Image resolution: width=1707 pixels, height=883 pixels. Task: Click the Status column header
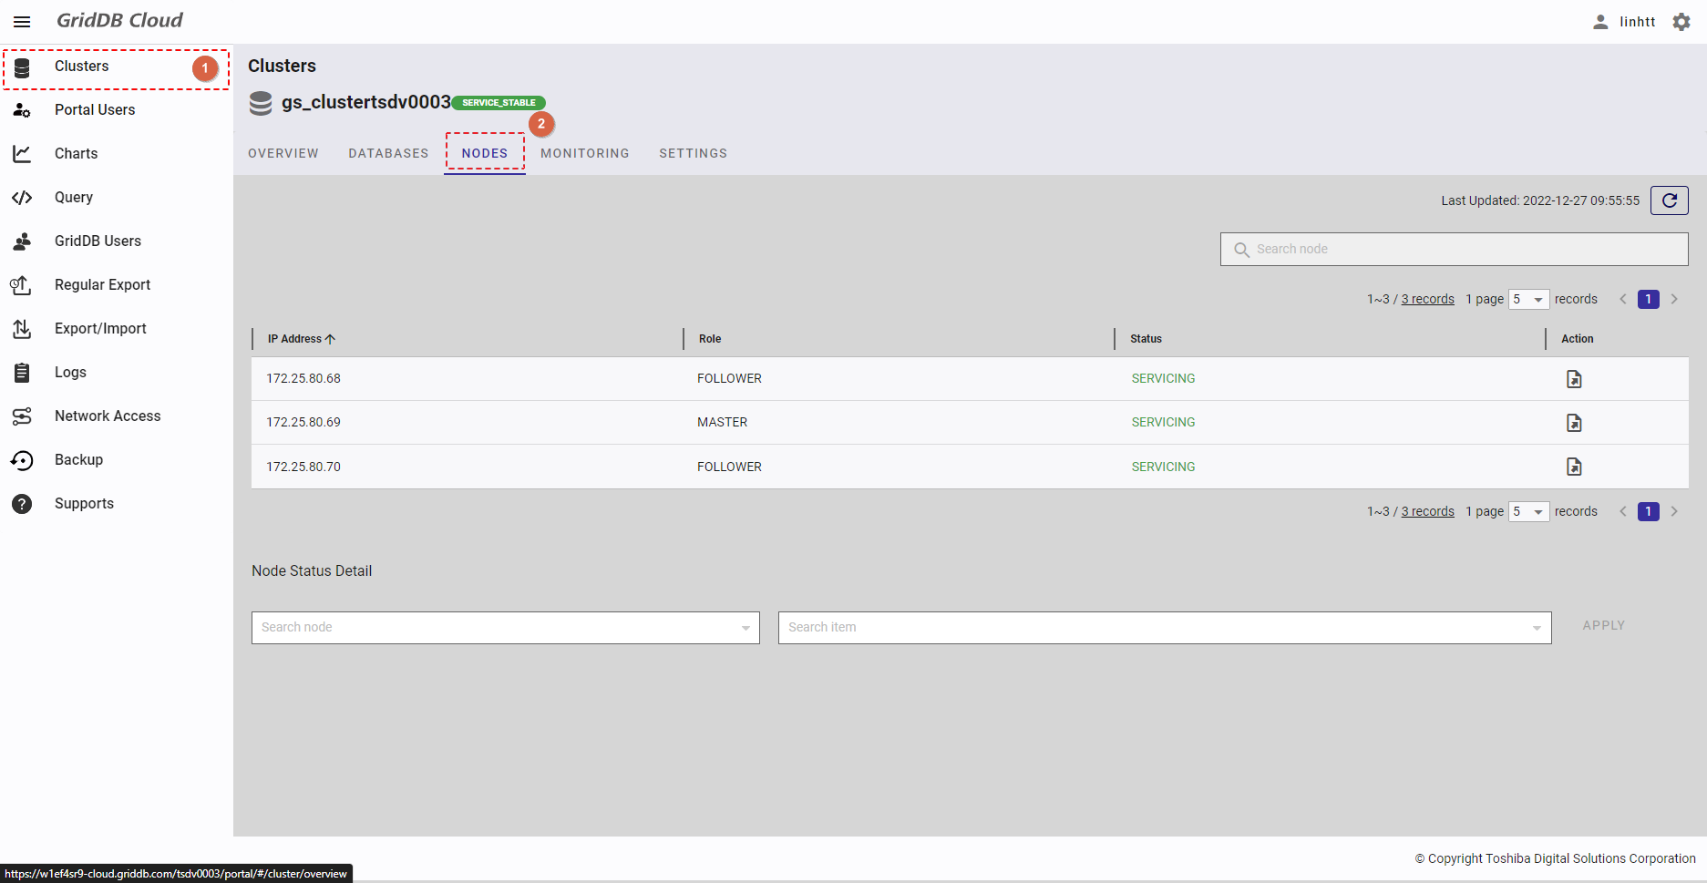(1146, 339)
